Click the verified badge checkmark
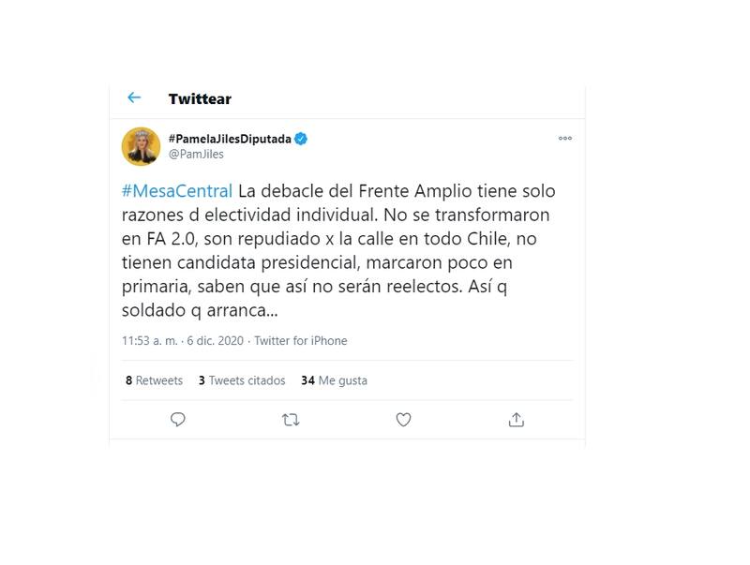The width and height of the screenshot is (750, 565). 301,139
